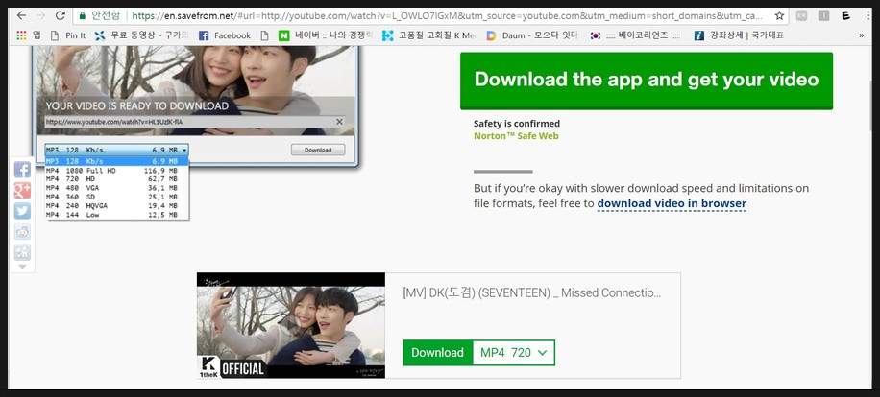Show hidden bookmarks with the » chevron
The image size is (880, 397).
point(862,35)
